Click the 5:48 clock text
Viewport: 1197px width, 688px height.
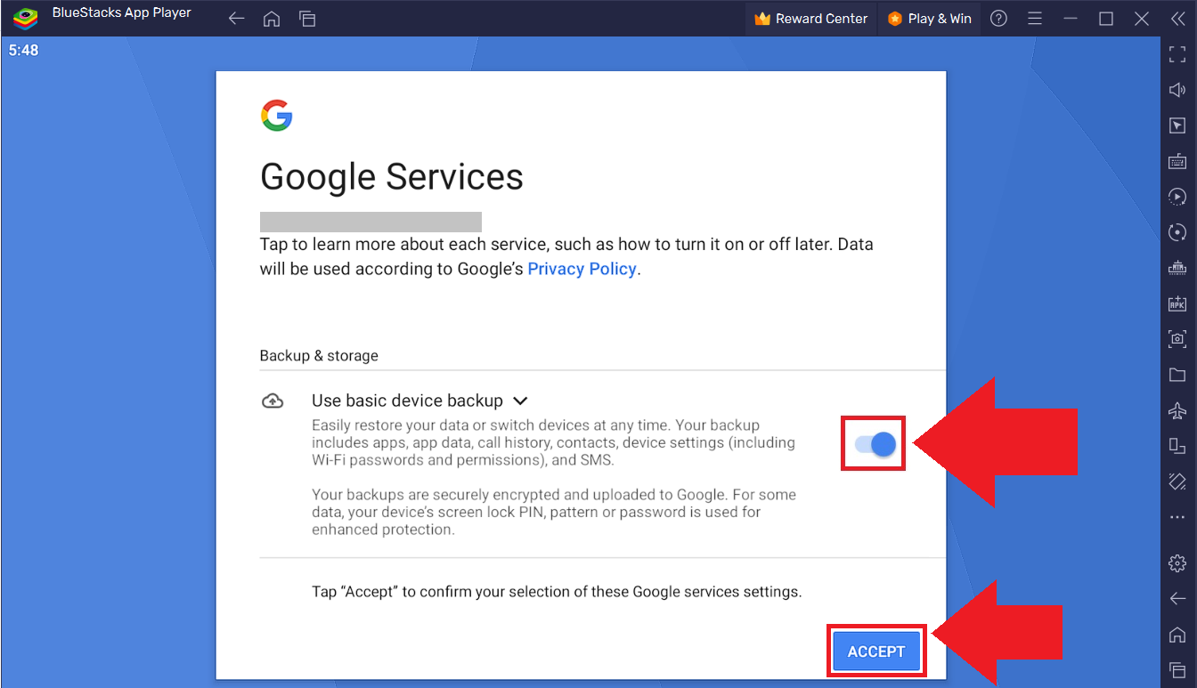point(24,51)
